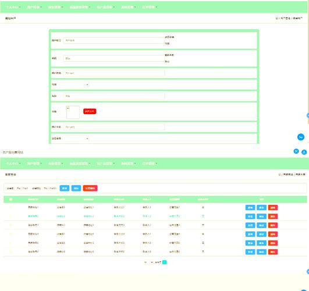
Task: Click the second blue edit button in row 1
Action: [x=261, y=208]
